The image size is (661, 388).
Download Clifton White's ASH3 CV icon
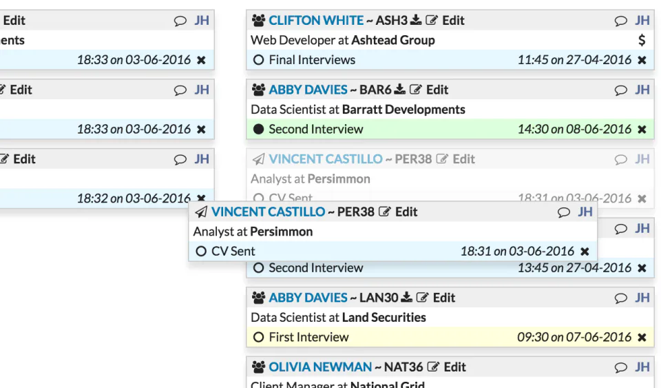click(x=416, y=20)
